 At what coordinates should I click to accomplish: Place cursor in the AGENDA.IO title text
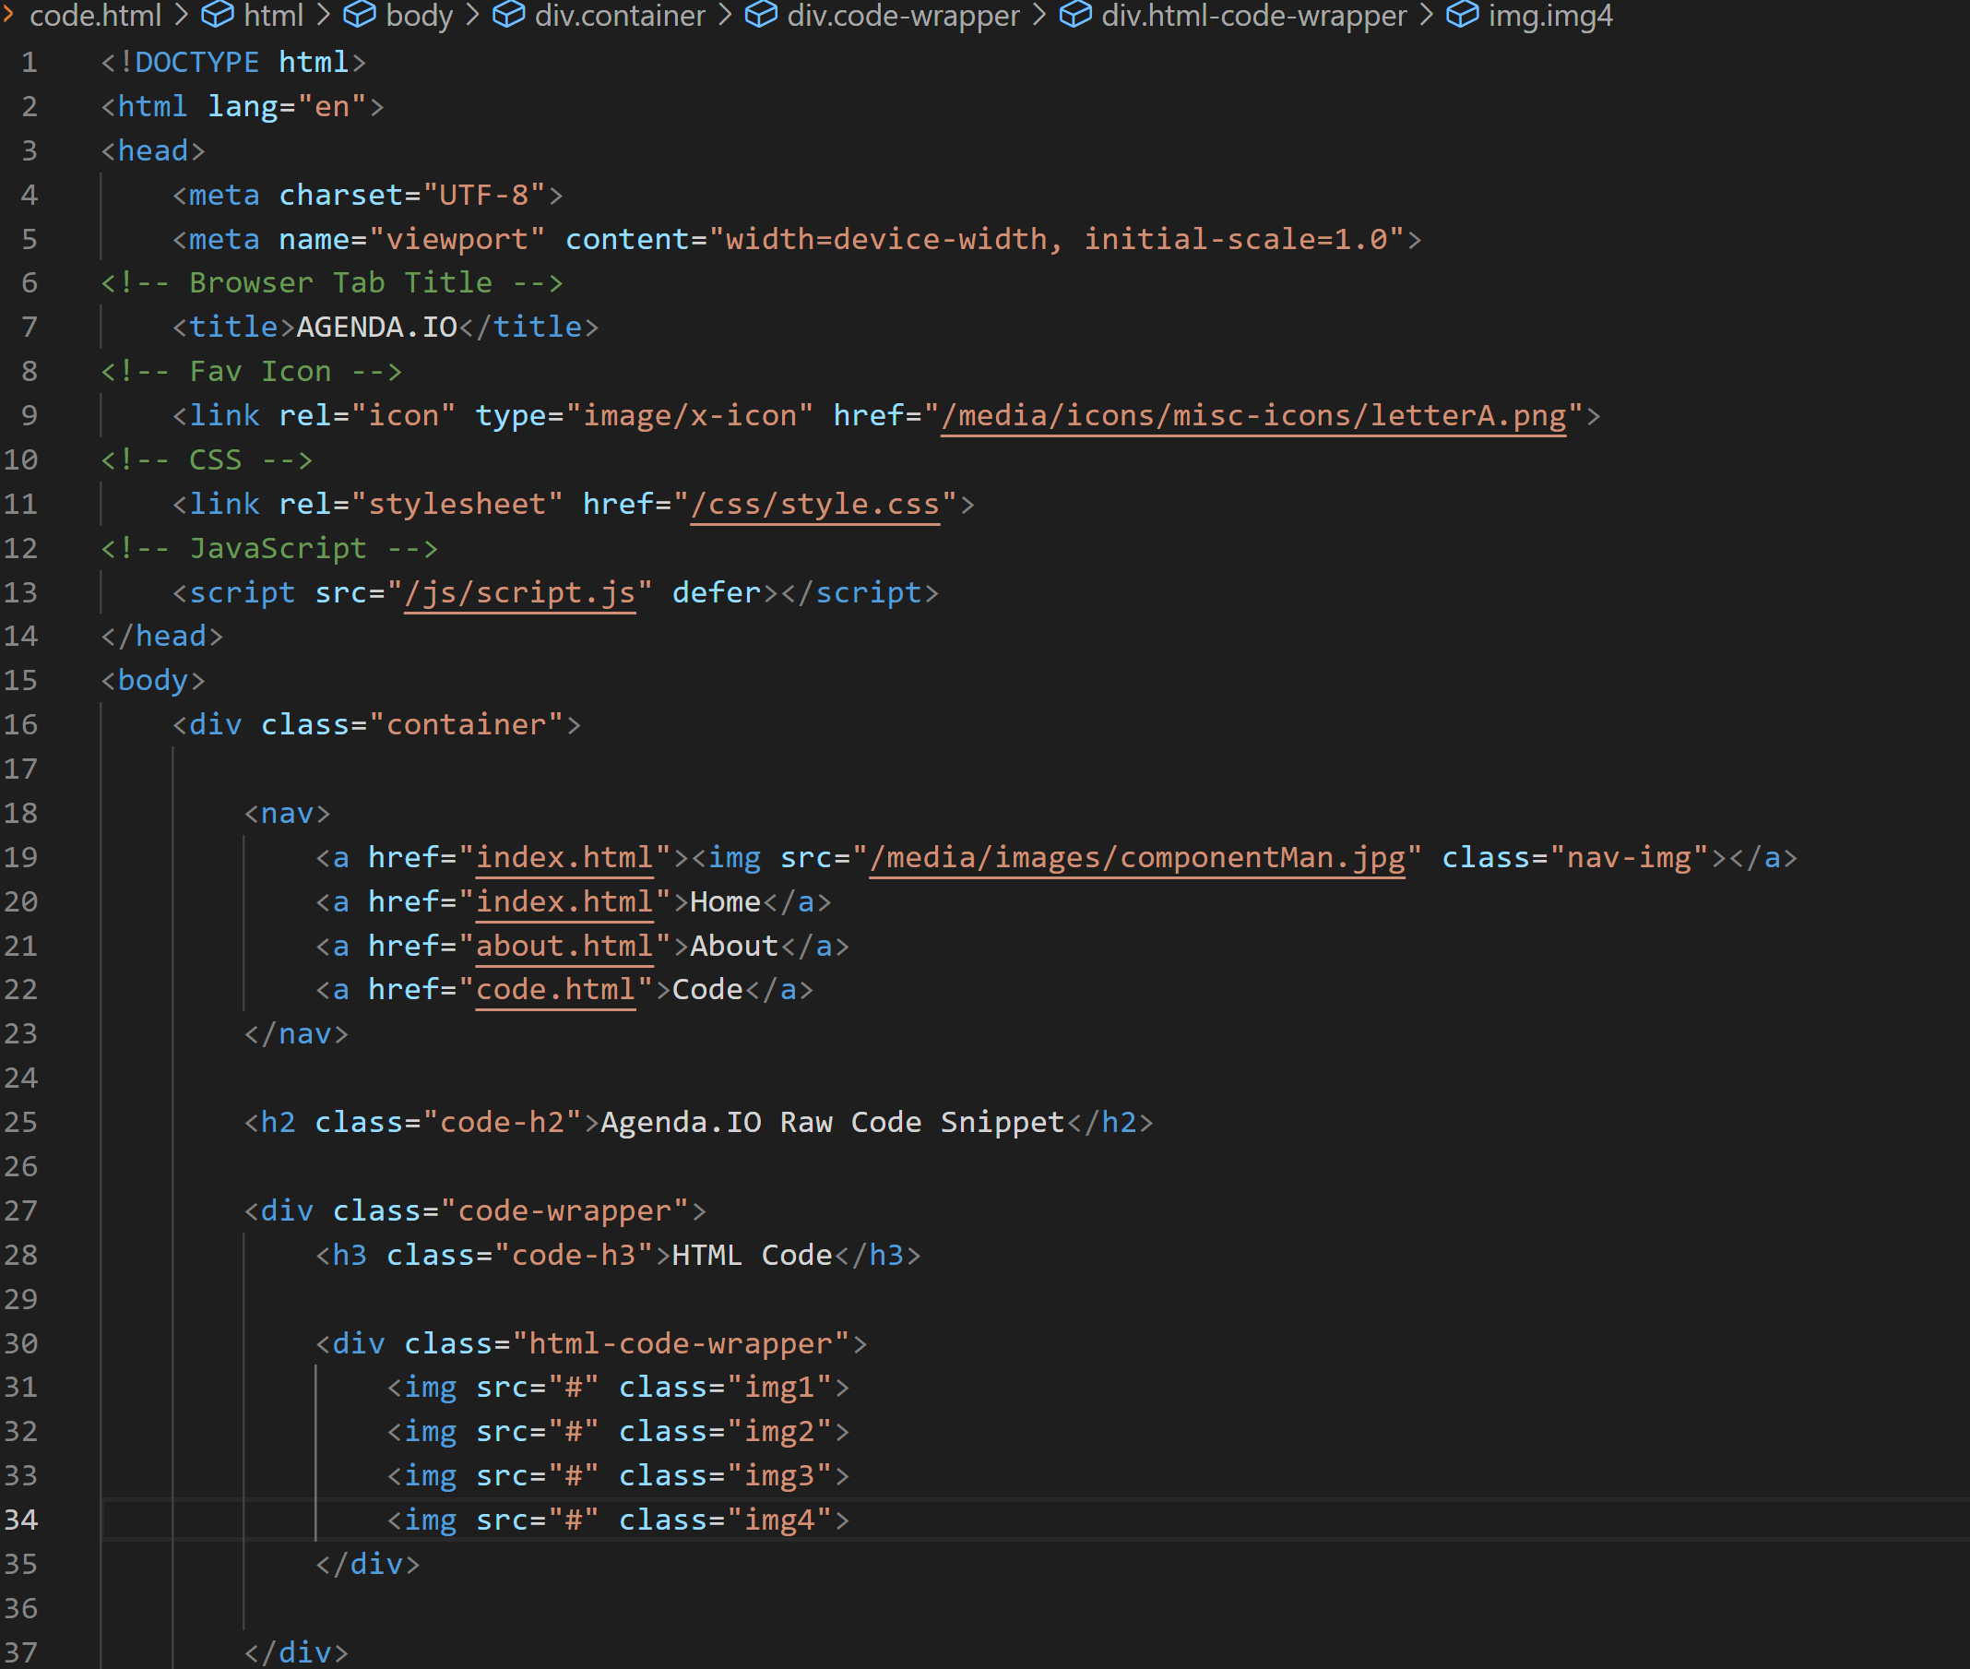pyautogui.click(x=376, y=327)
